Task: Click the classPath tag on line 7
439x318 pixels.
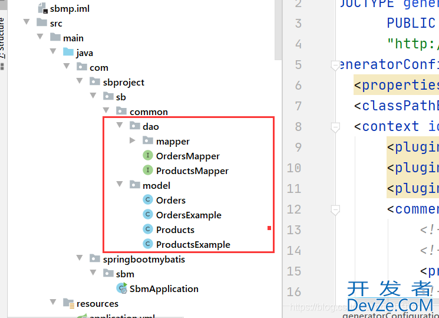Action: click(x=396, y=106)
